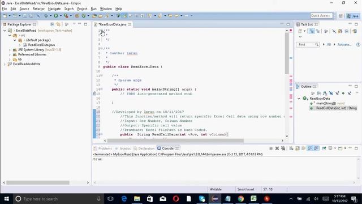Click the Search flashlight toolbar icon
The height and width of the screenshot is (204, 362).
tap(107, 16)
